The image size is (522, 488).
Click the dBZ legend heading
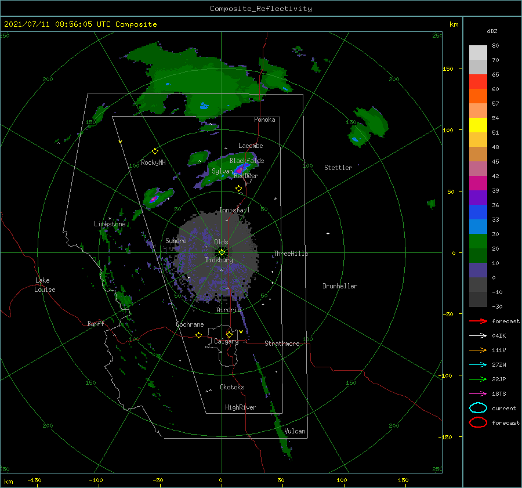tap(492, 31)
